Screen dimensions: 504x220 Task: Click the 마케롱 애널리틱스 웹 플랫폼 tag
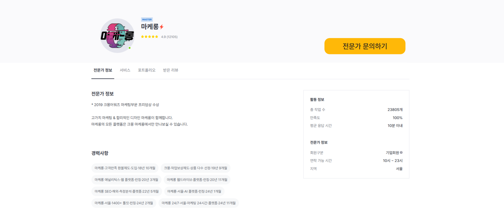(126, 180)
